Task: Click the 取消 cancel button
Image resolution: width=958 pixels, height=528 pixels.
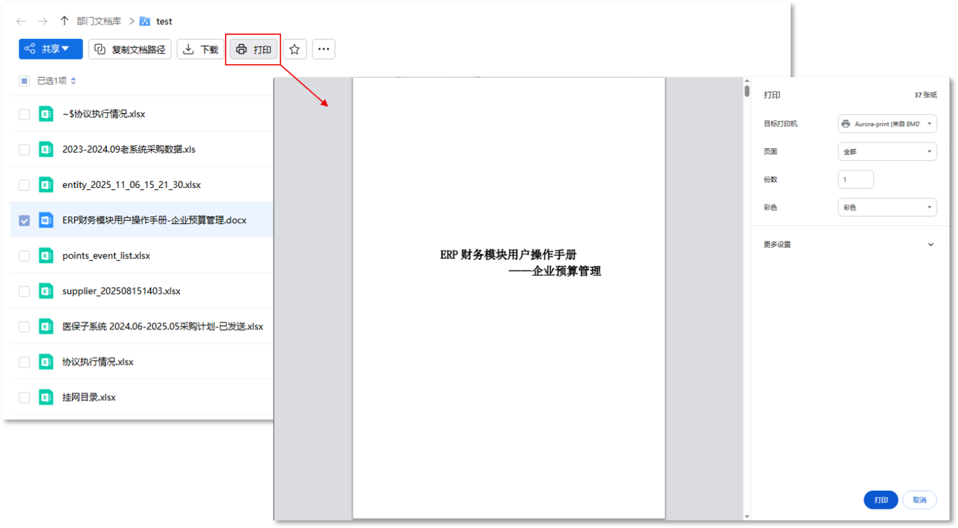Action: tap(919, 500)
